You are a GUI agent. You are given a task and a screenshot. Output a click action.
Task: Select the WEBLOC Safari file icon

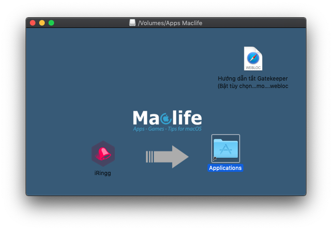(253, 59)
